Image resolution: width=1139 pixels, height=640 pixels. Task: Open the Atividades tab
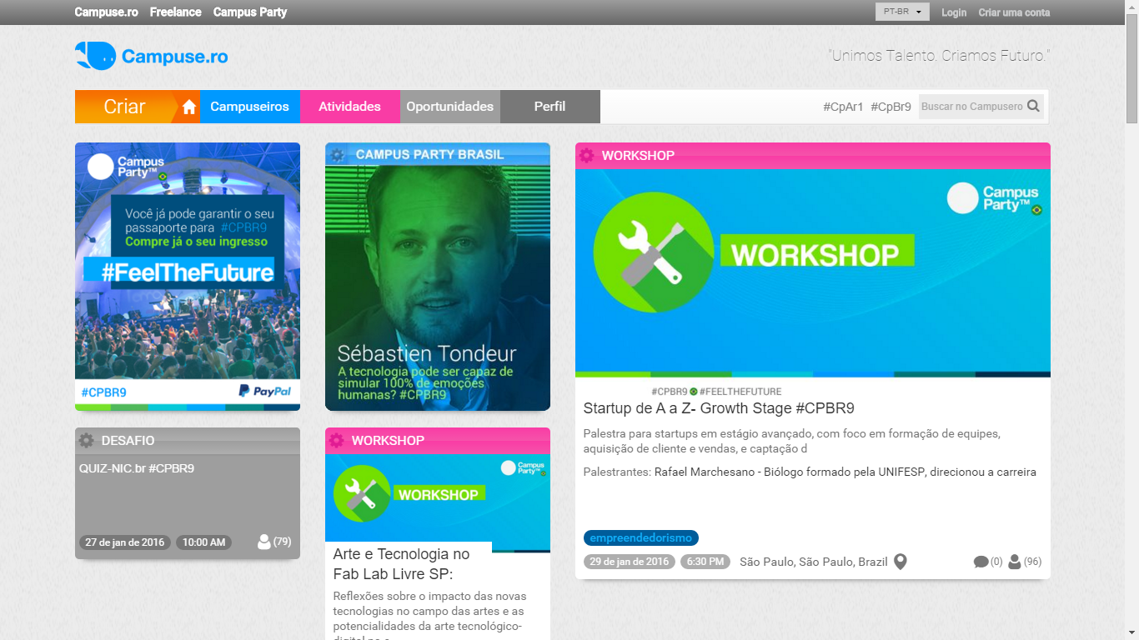(349, 107)
